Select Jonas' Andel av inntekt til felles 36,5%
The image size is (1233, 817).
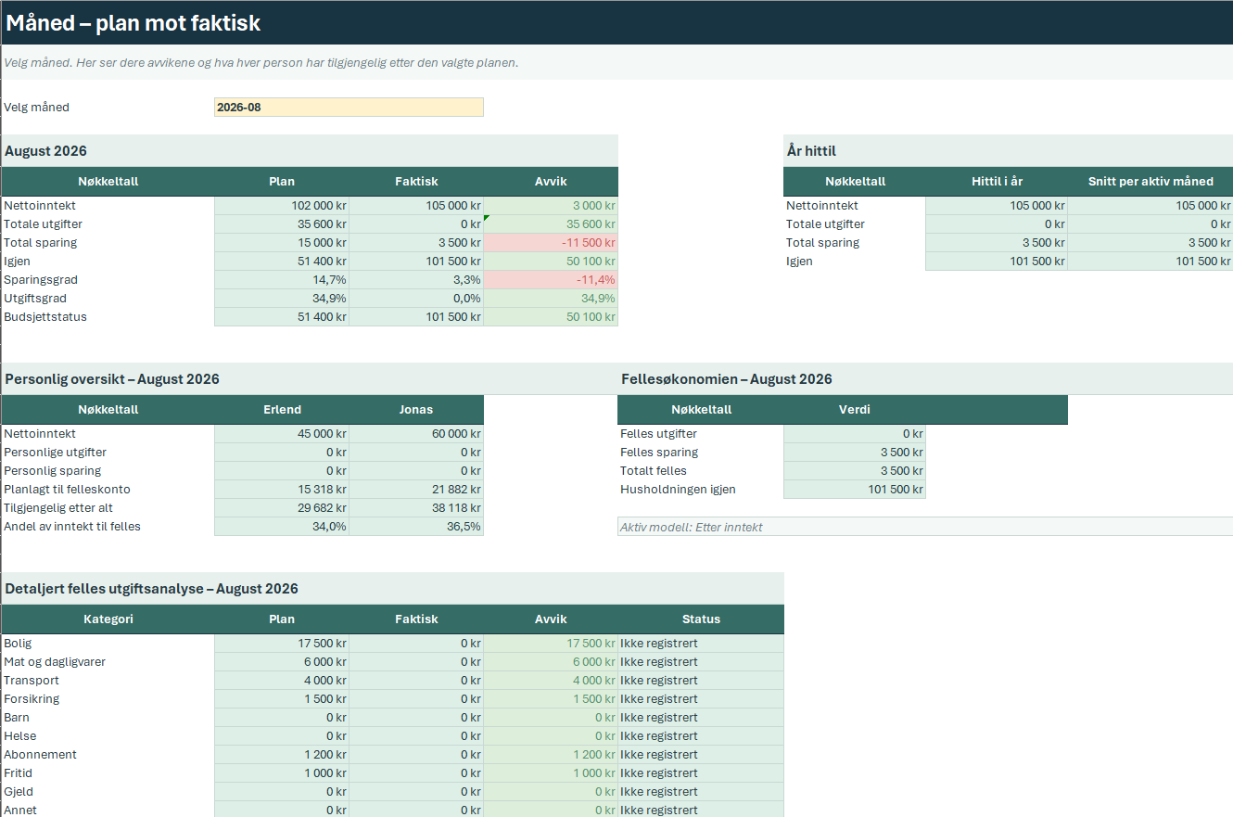pyautogui.click(x=416, y=527)
